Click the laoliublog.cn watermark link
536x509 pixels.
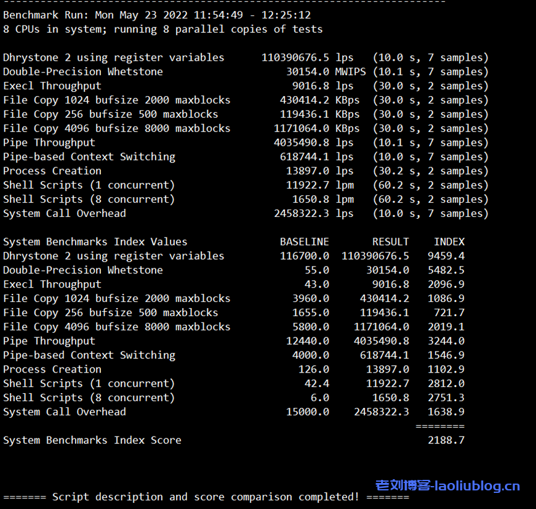[x=447, y=485]
